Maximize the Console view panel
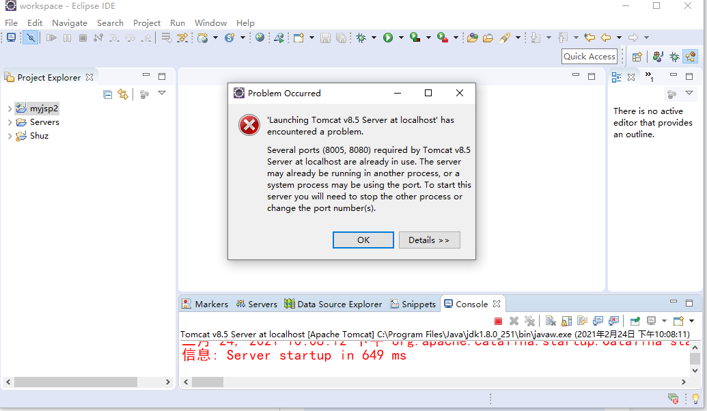Viewport: 707px width, 411px height. click(689, 303)
